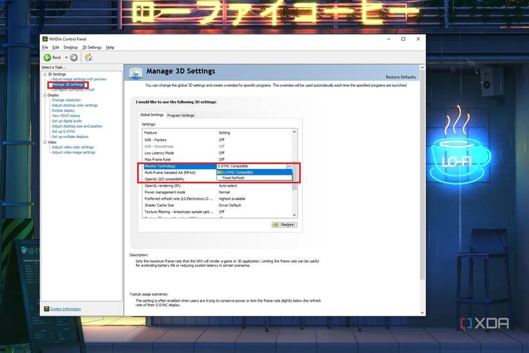Click the Manage 3D Settings header icon
This screenshot has height=353, width=529.
coord(136,73)
